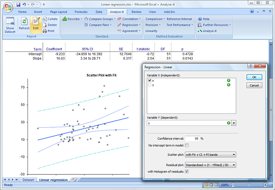Open Formulas ribbon tab

[81, 12]
